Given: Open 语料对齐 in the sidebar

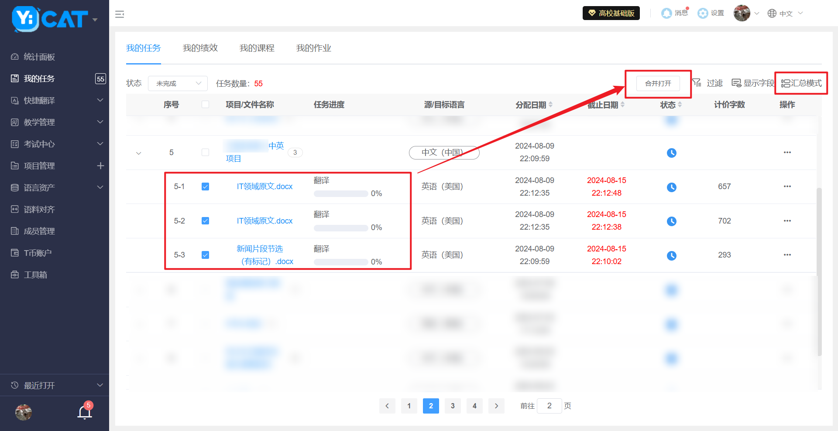Looking at the screenshot, I should [39, 210].
